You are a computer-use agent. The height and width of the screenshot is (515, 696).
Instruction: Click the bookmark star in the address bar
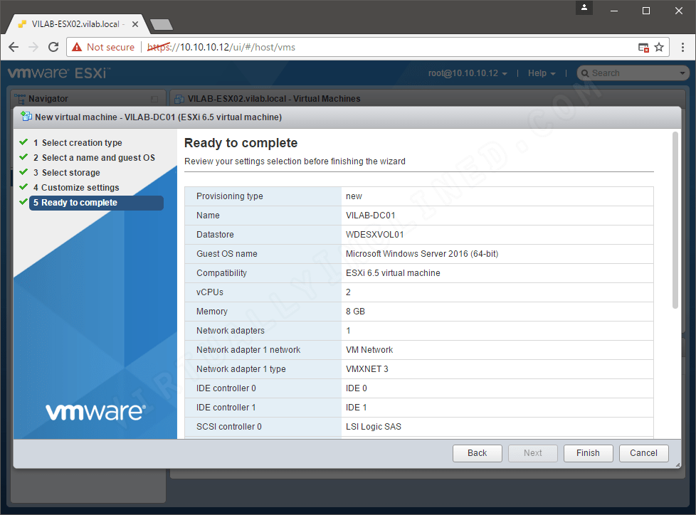tap(659, 47)
